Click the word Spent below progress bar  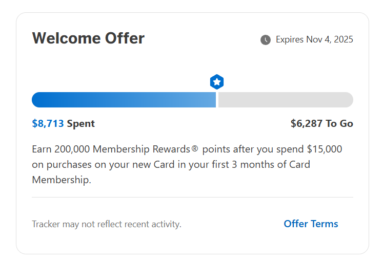tap(80, 123)
